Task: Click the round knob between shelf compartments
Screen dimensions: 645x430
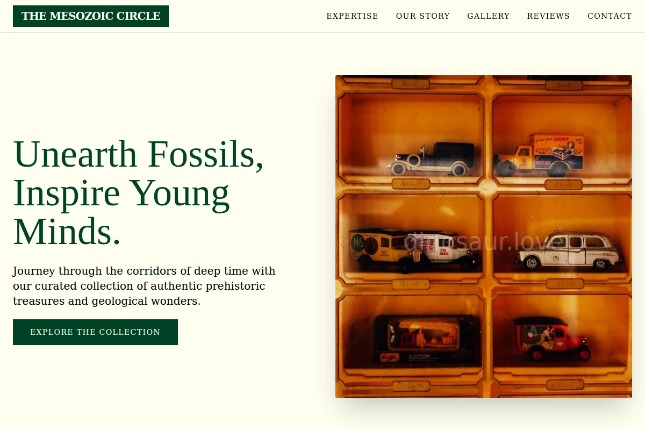Action: (488, 189)
